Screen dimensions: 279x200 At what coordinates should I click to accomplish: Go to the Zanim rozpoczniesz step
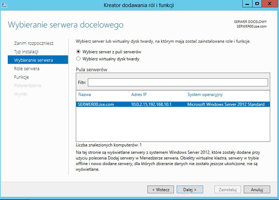pyautogui.click(x=33, y=43)
